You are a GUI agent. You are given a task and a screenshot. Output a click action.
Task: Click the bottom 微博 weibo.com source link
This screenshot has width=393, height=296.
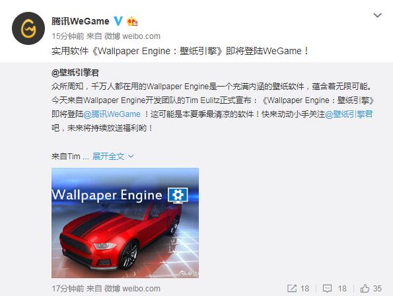click(x=132, y=289)
